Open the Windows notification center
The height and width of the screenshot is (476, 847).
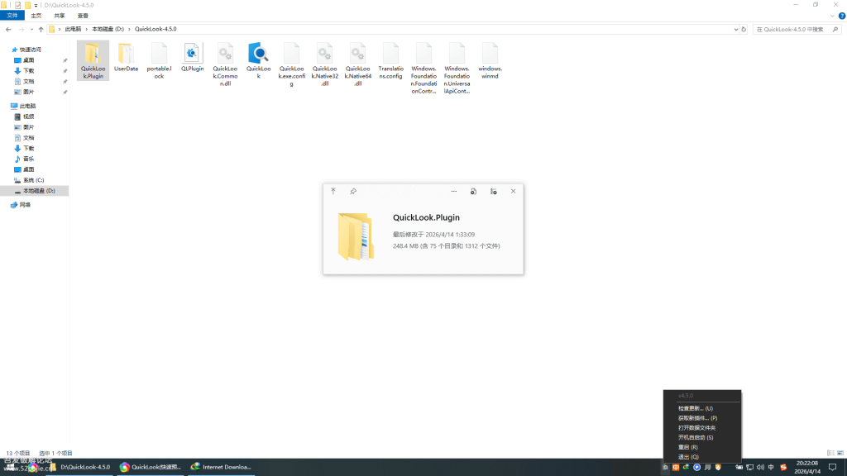832,468
